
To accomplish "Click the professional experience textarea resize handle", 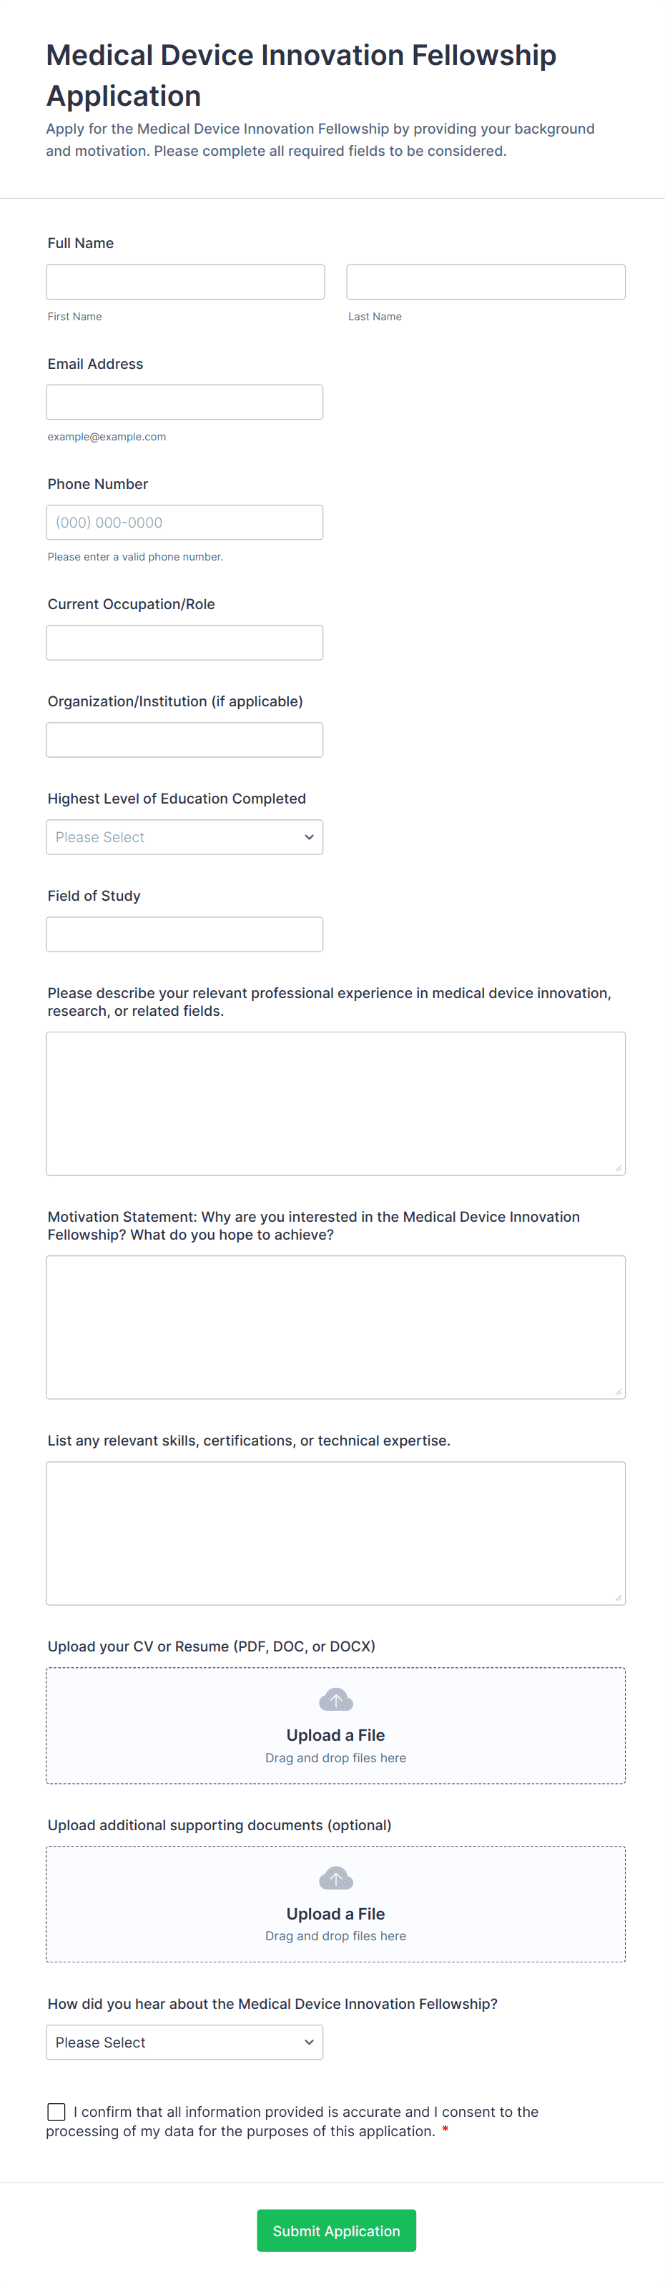I will pos(618,1168).
